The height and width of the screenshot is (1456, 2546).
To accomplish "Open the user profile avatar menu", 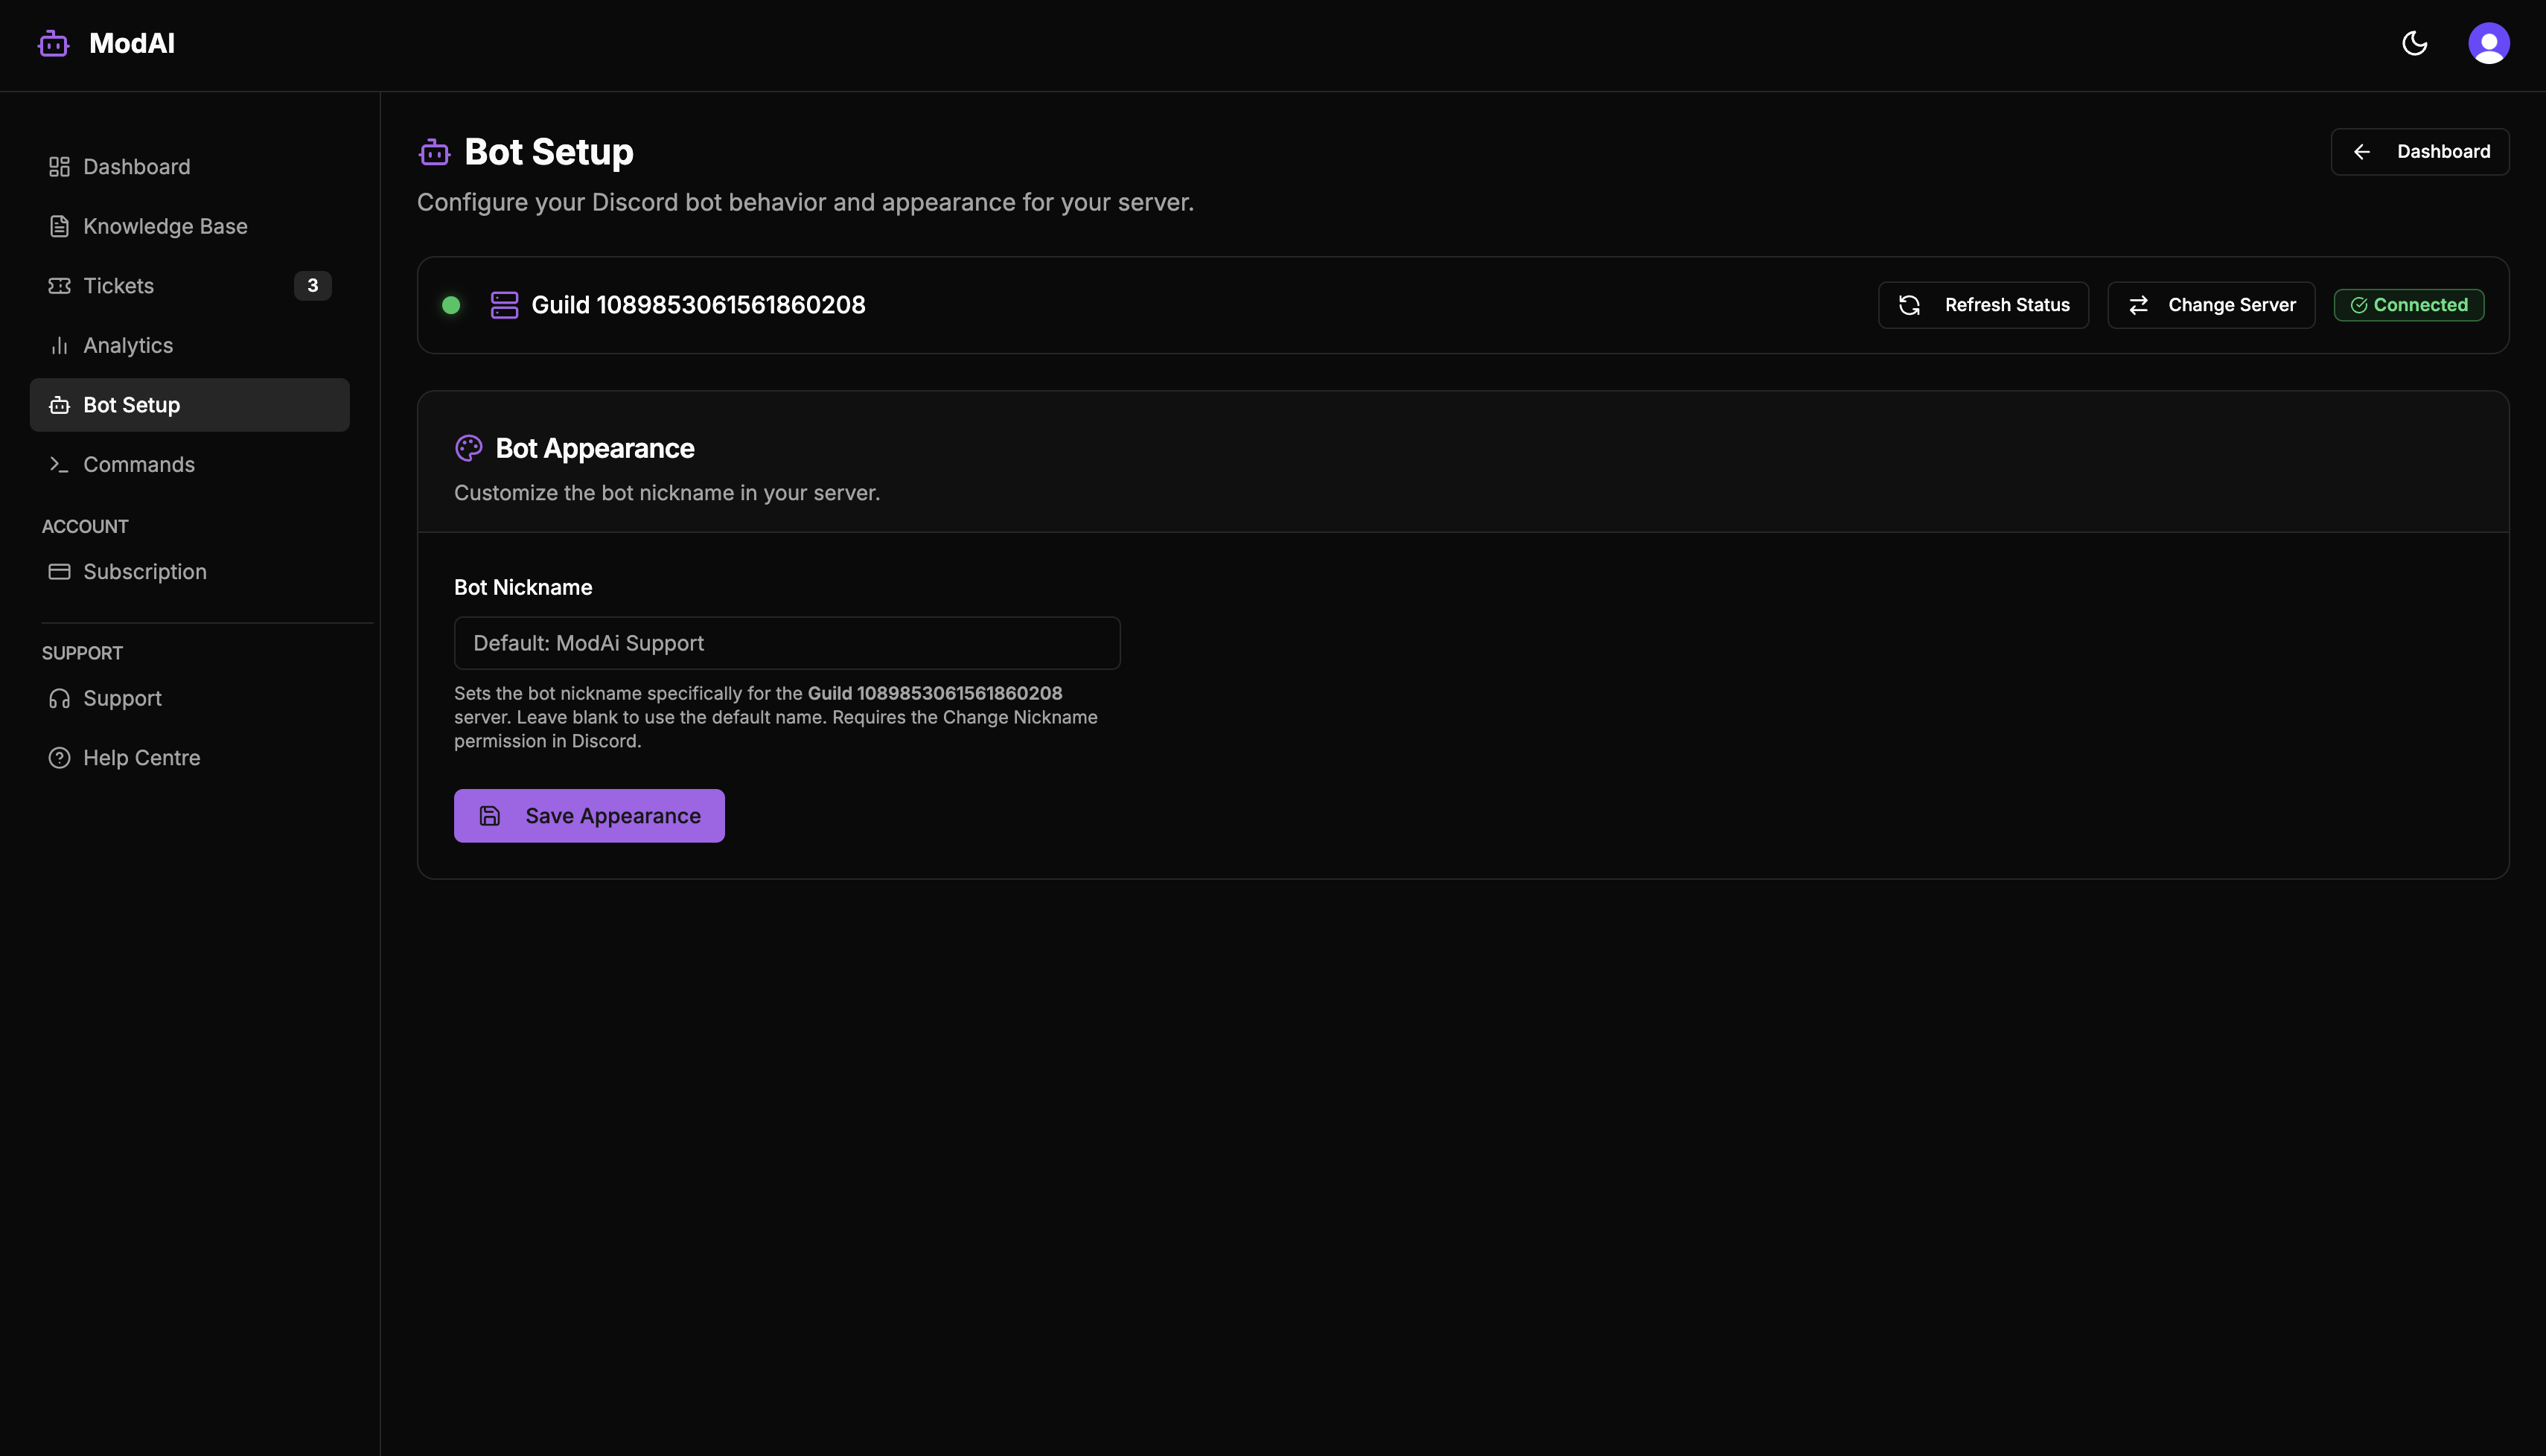I will pyautogui.click(x=2490, y=43).
